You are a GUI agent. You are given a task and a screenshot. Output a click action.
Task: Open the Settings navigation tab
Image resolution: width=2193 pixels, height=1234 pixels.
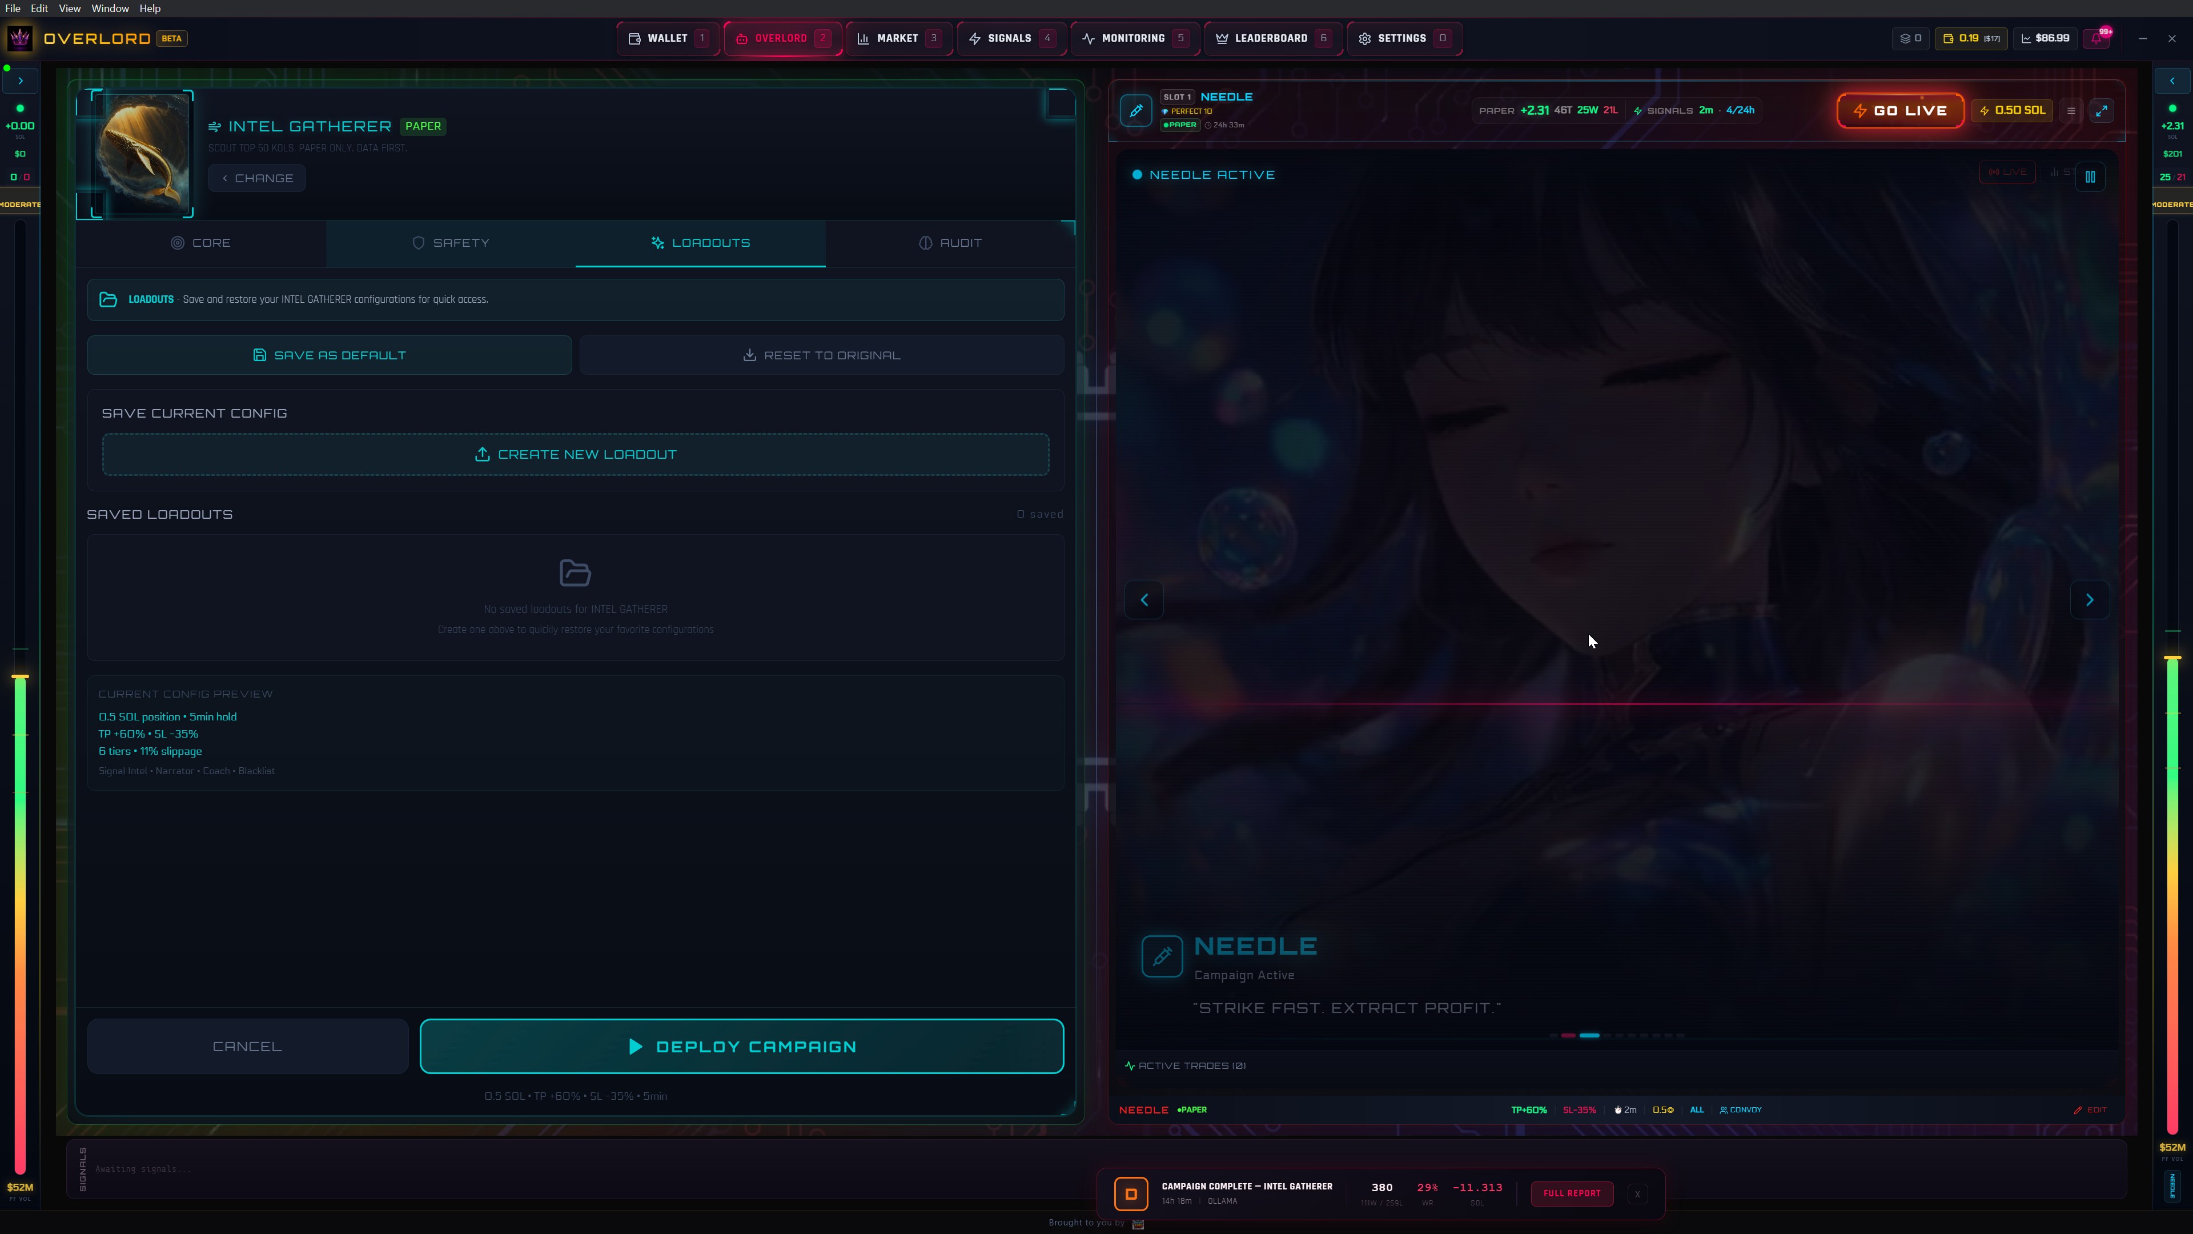[1404, 38]
